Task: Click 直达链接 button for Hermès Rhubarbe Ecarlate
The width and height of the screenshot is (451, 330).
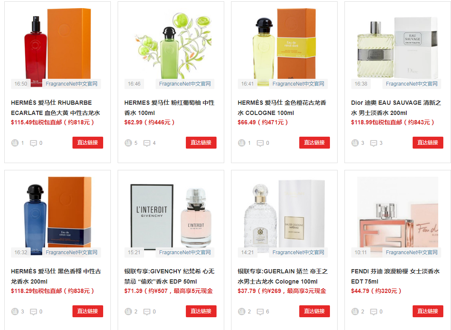Action: click(x=88, y=143)
